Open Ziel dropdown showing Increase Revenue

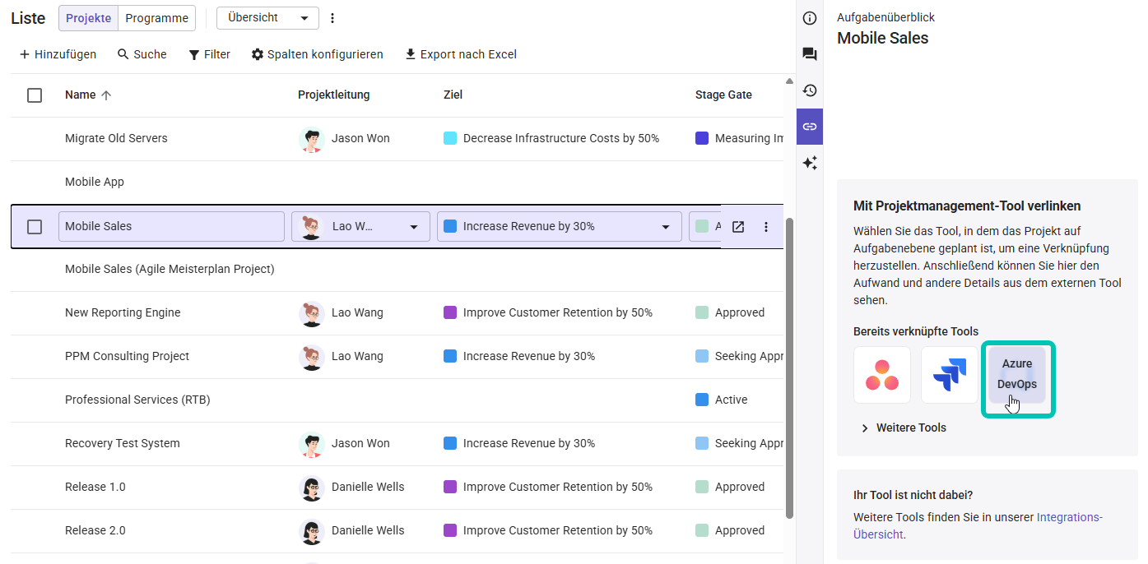(x=560, y=227)
